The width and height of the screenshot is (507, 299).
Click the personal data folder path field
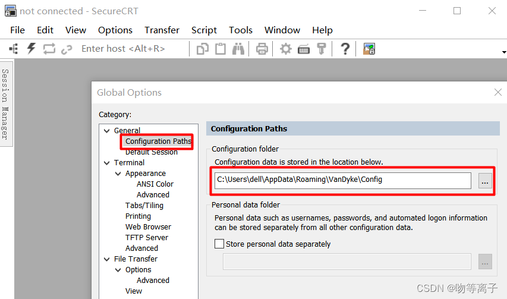pyautogui.click(x=347, y=262)
